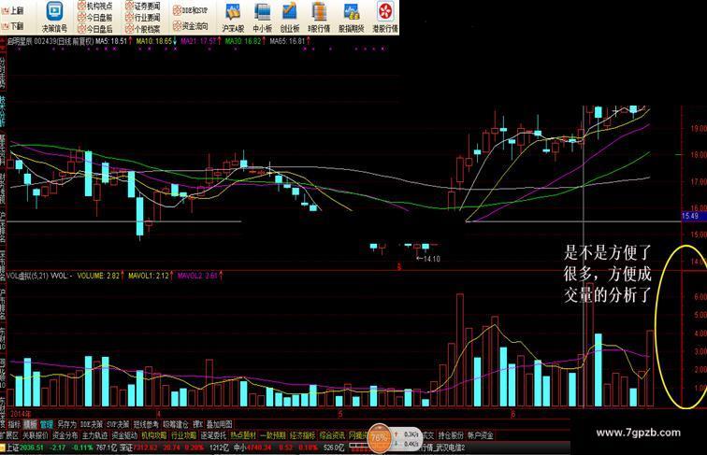Click the 管理 tab below the chart

point(47,424)
